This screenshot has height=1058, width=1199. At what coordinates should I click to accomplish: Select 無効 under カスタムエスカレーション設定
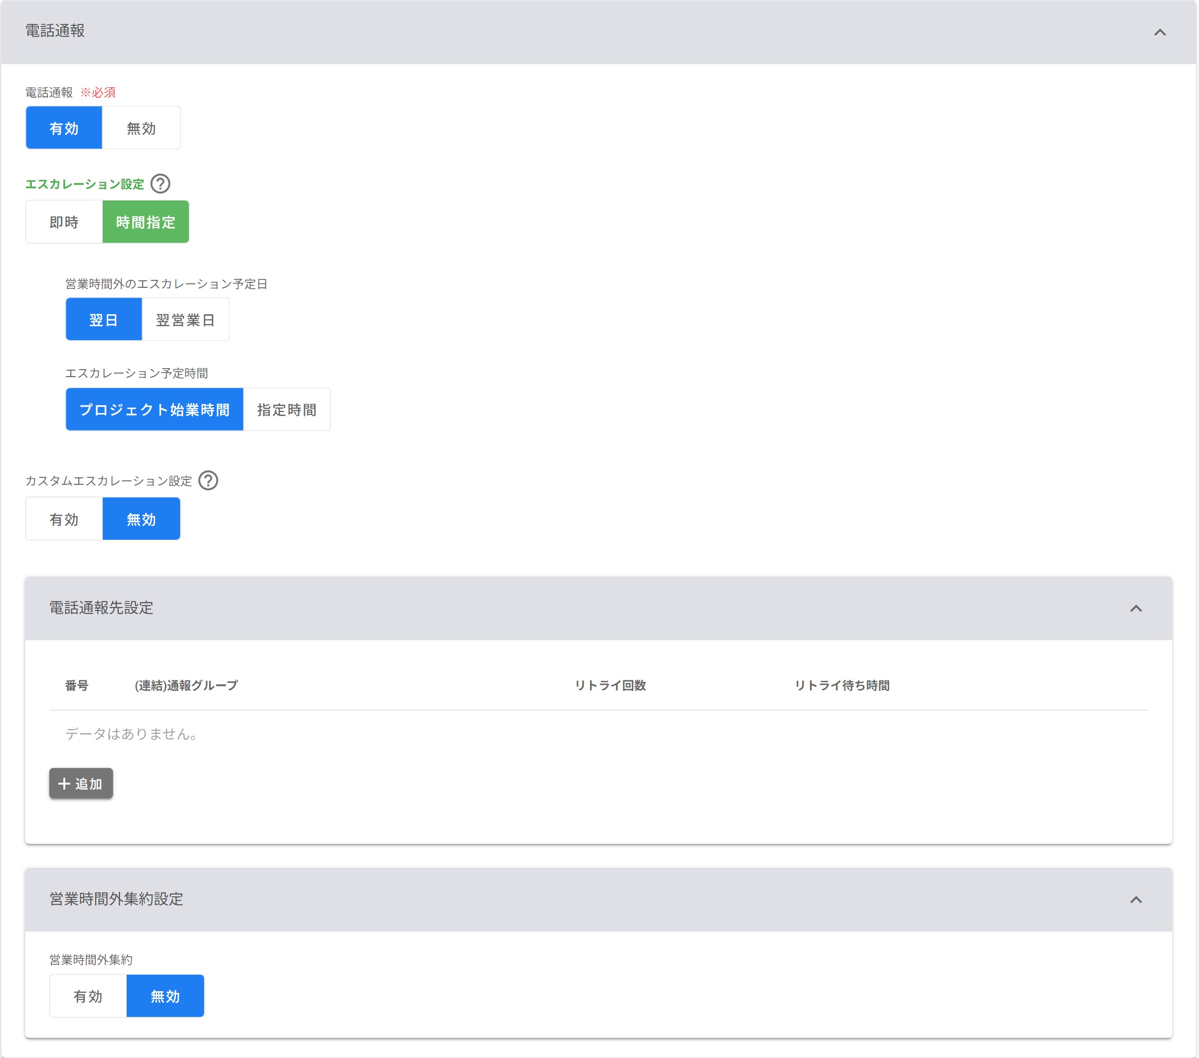pyautogui.click(x=141, y=519)
